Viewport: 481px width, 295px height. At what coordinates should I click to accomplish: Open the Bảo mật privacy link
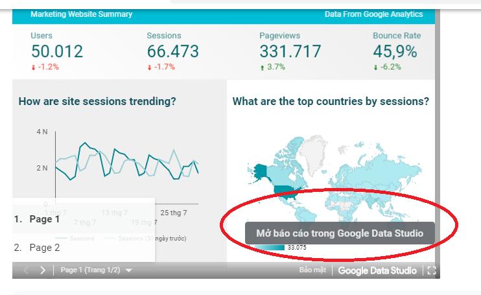point(312,270)
